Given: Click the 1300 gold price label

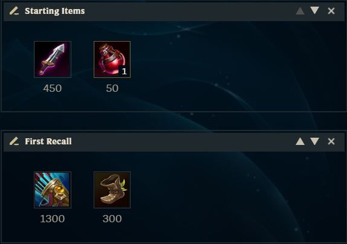Looking at the screenshot, I should [x=53, y=219].
